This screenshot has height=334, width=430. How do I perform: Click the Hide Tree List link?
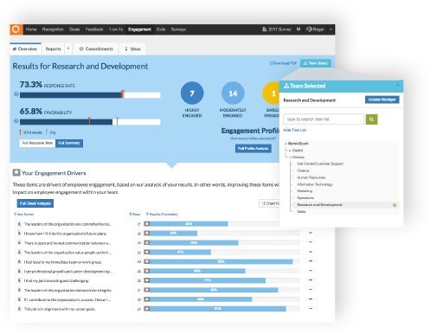pyautogui.click(x=295, y=130)
